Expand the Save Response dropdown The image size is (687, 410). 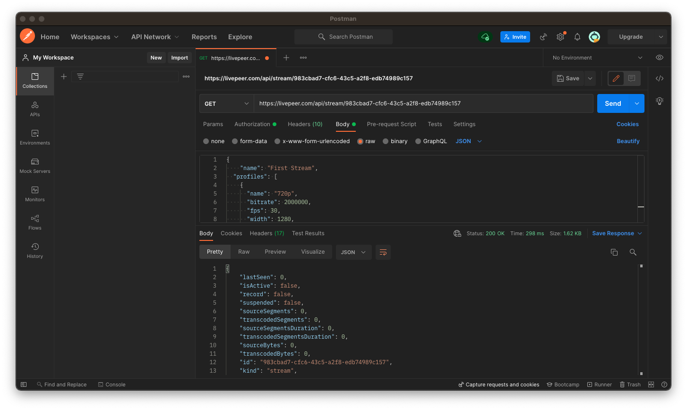640,233
